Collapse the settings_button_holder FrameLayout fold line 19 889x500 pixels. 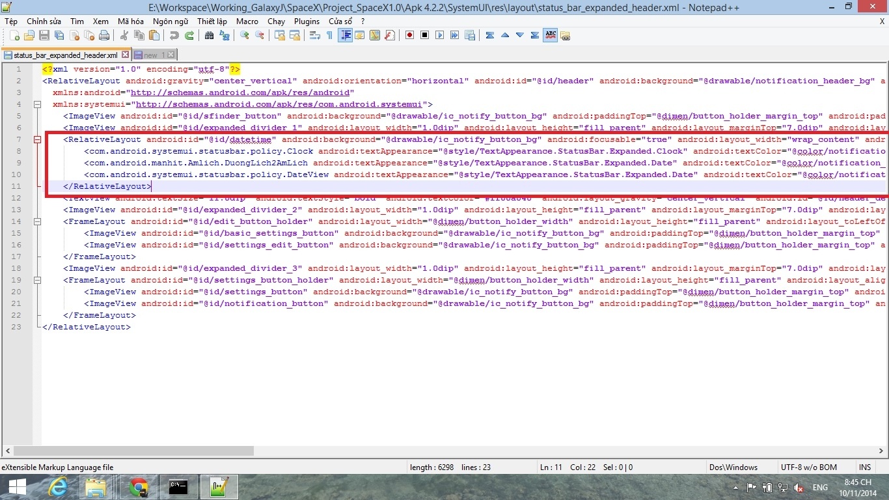(x=37, y=280)
